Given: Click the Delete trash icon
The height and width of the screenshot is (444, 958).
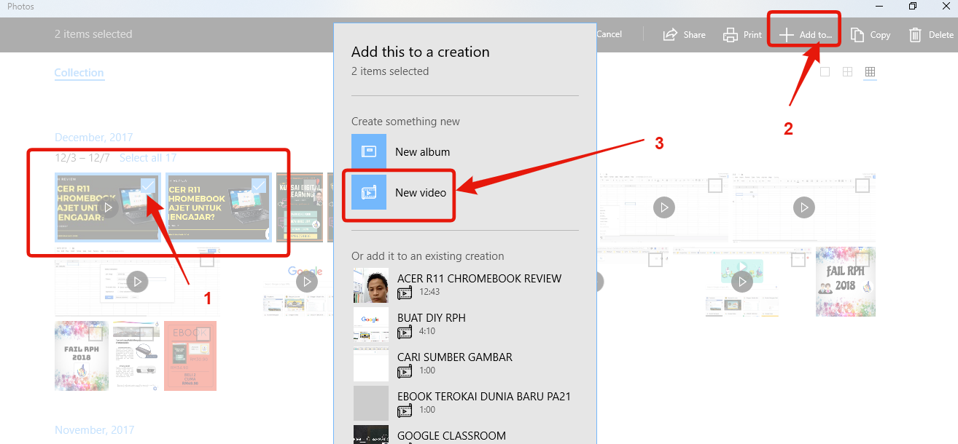Looking at the screenshot, I should pyautogui.click(x=915, y=34).
